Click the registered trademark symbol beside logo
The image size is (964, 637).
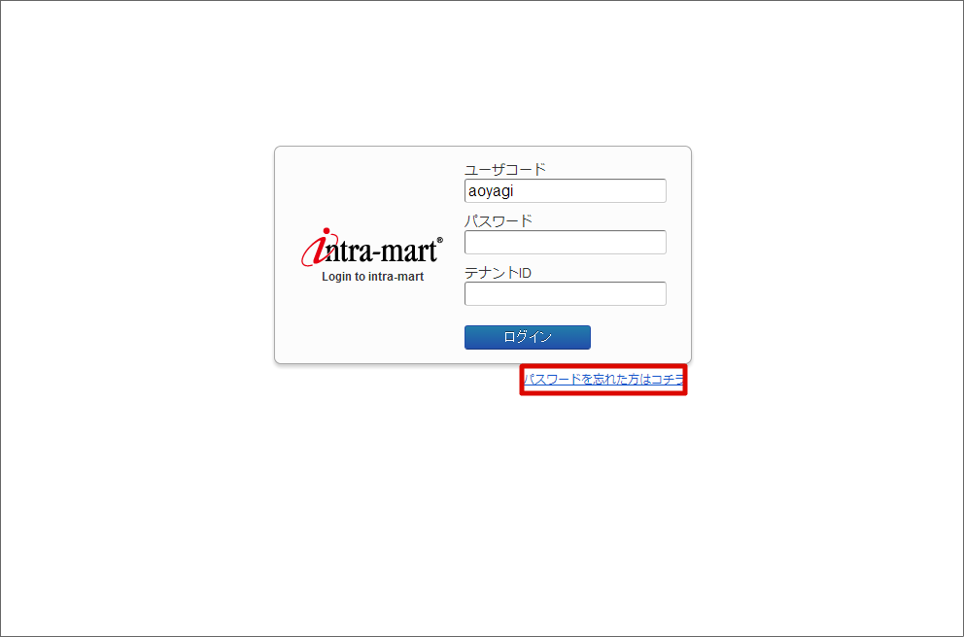[439, 240]
